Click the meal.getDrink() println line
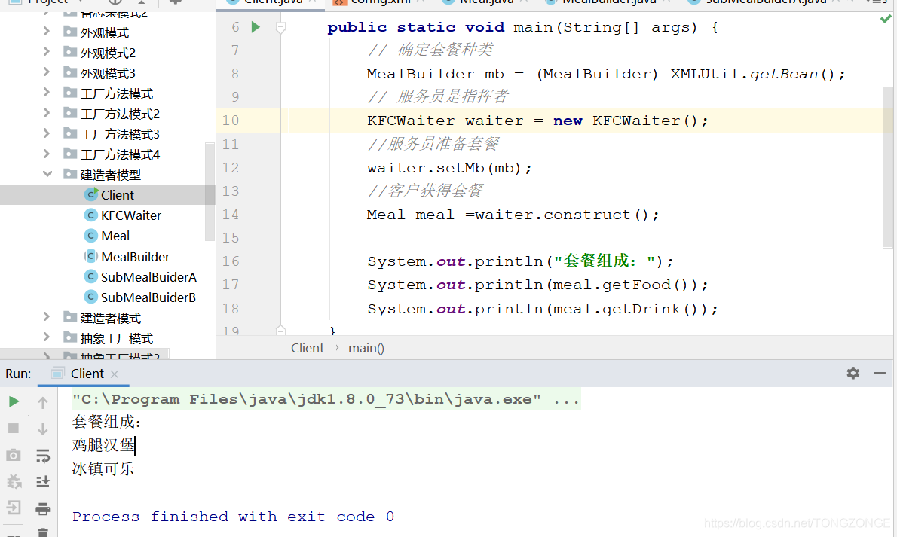897x537 pixels. (542, 309)
